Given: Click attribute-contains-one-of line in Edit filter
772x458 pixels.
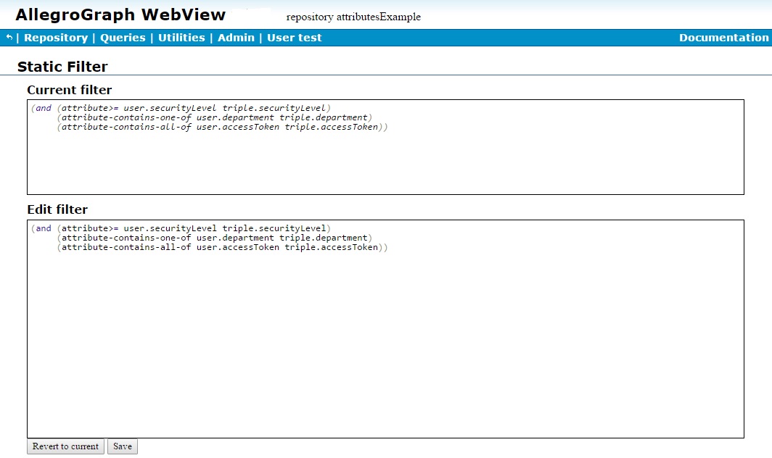Looking at the screenshot, I should (125, 238).
